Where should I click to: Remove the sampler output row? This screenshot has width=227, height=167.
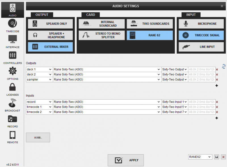coord(217,80)
